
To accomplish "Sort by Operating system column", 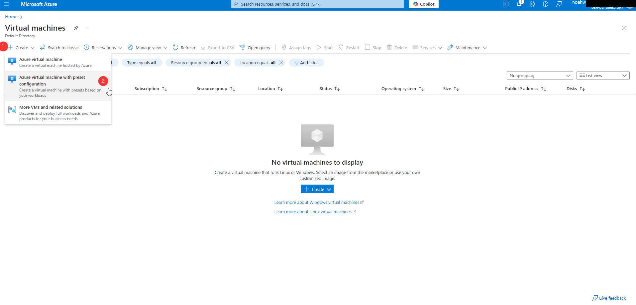I will point(403,89).
